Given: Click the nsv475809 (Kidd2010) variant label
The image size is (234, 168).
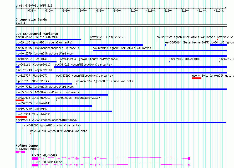Looking at the screenshot, I should tap(185, 59).
